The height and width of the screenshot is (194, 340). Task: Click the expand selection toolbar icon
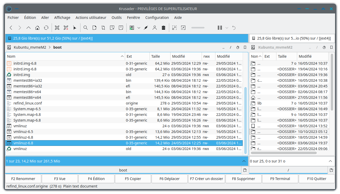[x=174, y=28]
